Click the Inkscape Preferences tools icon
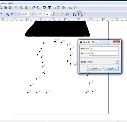 pyautogui.click(x=70, y=8)
